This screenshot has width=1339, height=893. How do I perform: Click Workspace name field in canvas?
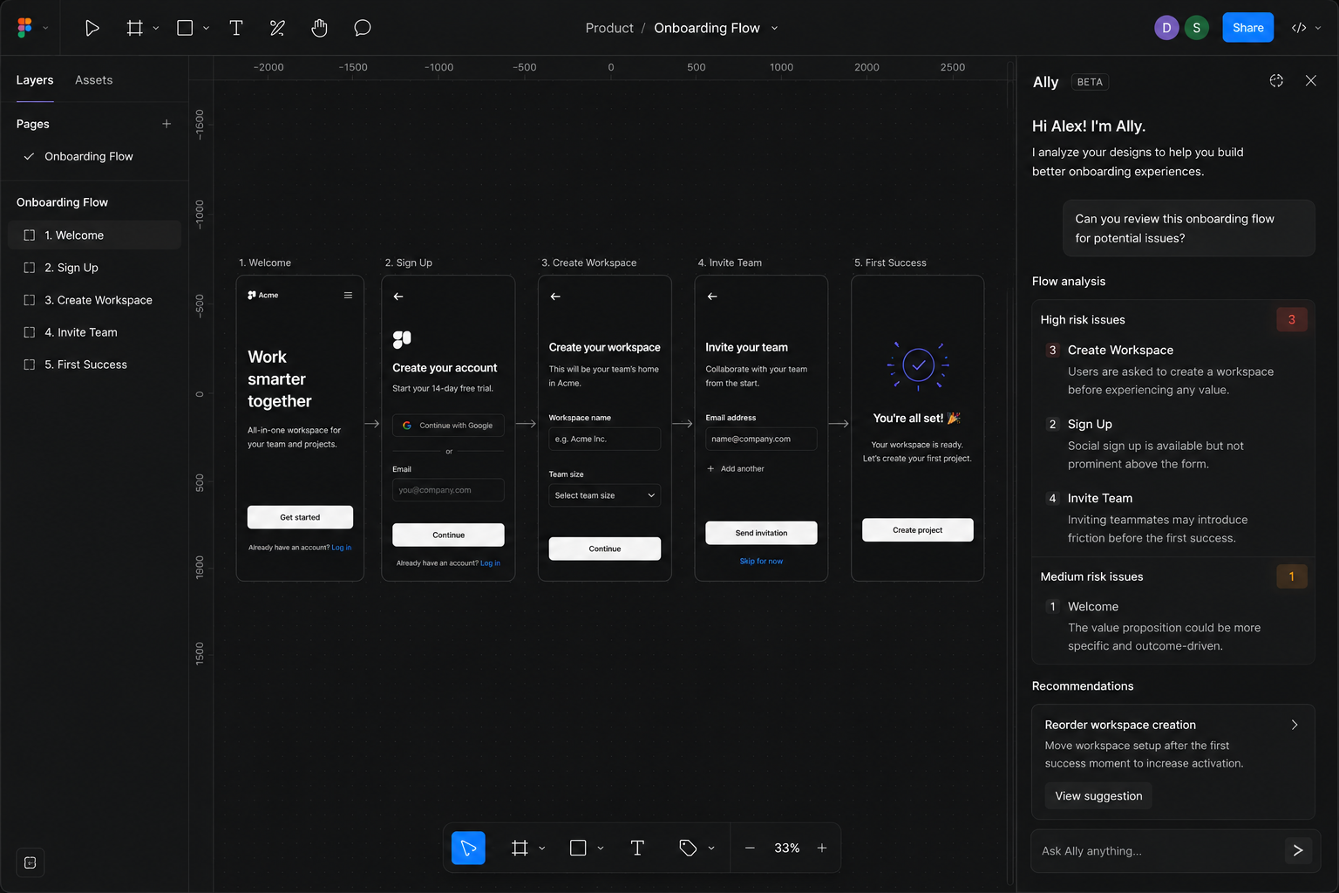point(605,439)
